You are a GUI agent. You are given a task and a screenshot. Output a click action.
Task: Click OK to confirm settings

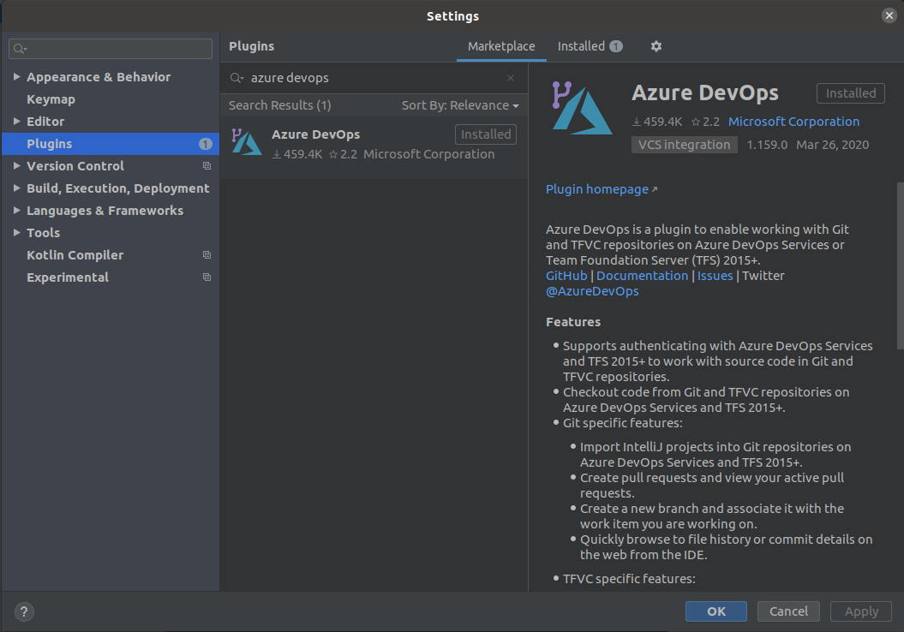click(x=716, y=611)
